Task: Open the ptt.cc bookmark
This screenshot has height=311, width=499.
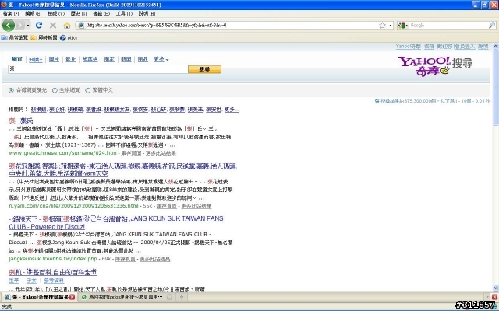Action: click(69, 37)
